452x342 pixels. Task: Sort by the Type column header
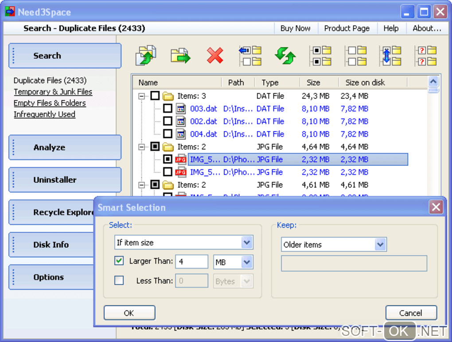[277, 83]
